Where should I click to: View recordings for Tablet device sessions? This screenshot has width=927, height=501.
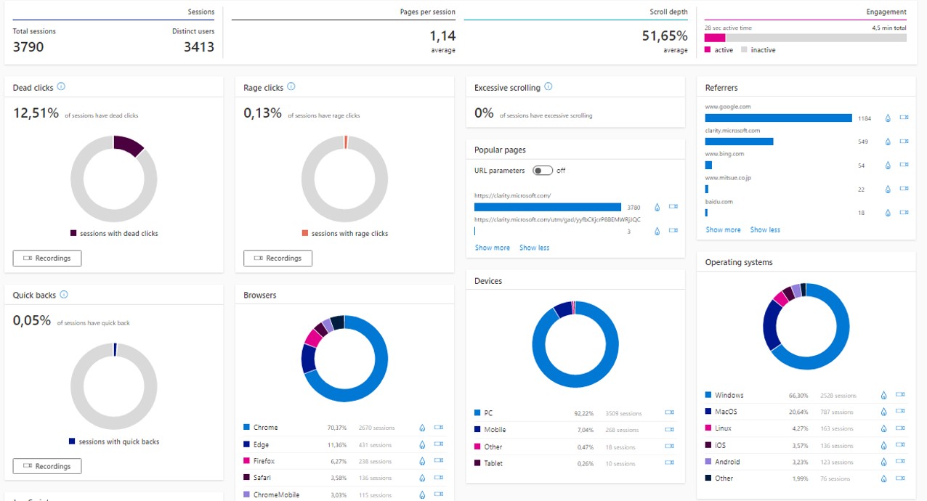[x=670, y=463]
